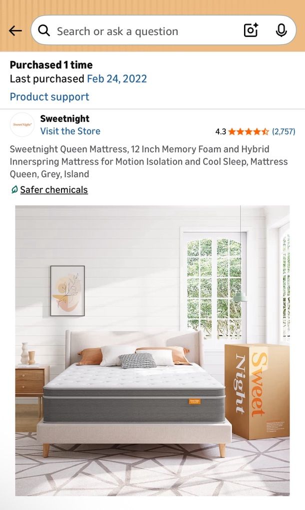Click Visit the Store link
Screen dimensions: 305x510
70,131
